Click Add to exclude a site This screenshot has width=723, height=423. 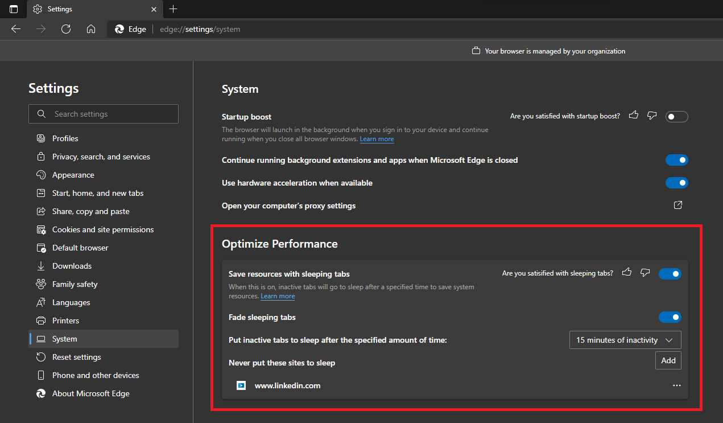coord(668,360)
